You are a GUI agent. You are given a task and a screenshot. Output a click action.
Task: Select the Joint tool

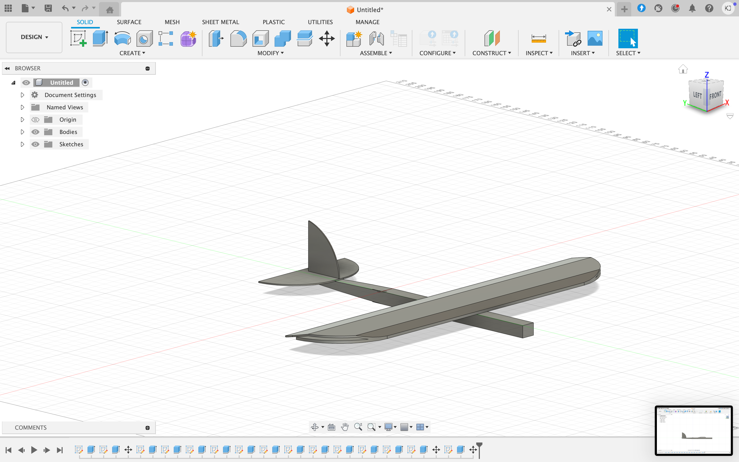click(376, 38)
